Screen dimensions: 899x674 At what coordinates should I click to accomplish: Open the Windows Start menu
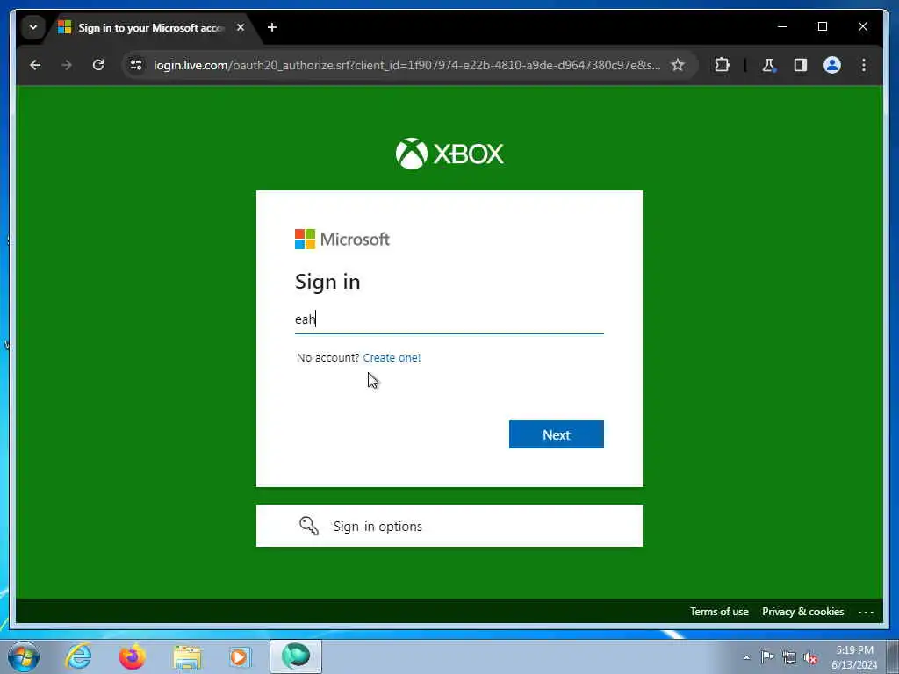click(x=24, y=656)
